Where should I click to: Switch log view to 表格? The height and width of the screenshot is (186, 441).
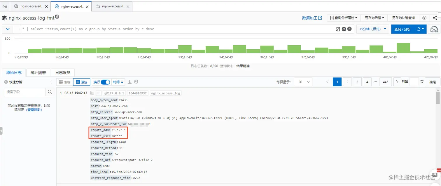click(x=65, y=82)
